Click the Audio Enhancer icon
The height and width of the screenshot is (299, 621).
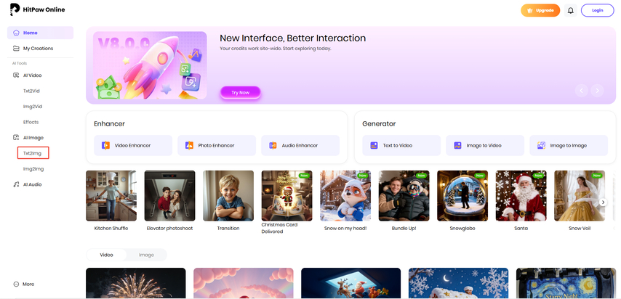coord(273,145)
